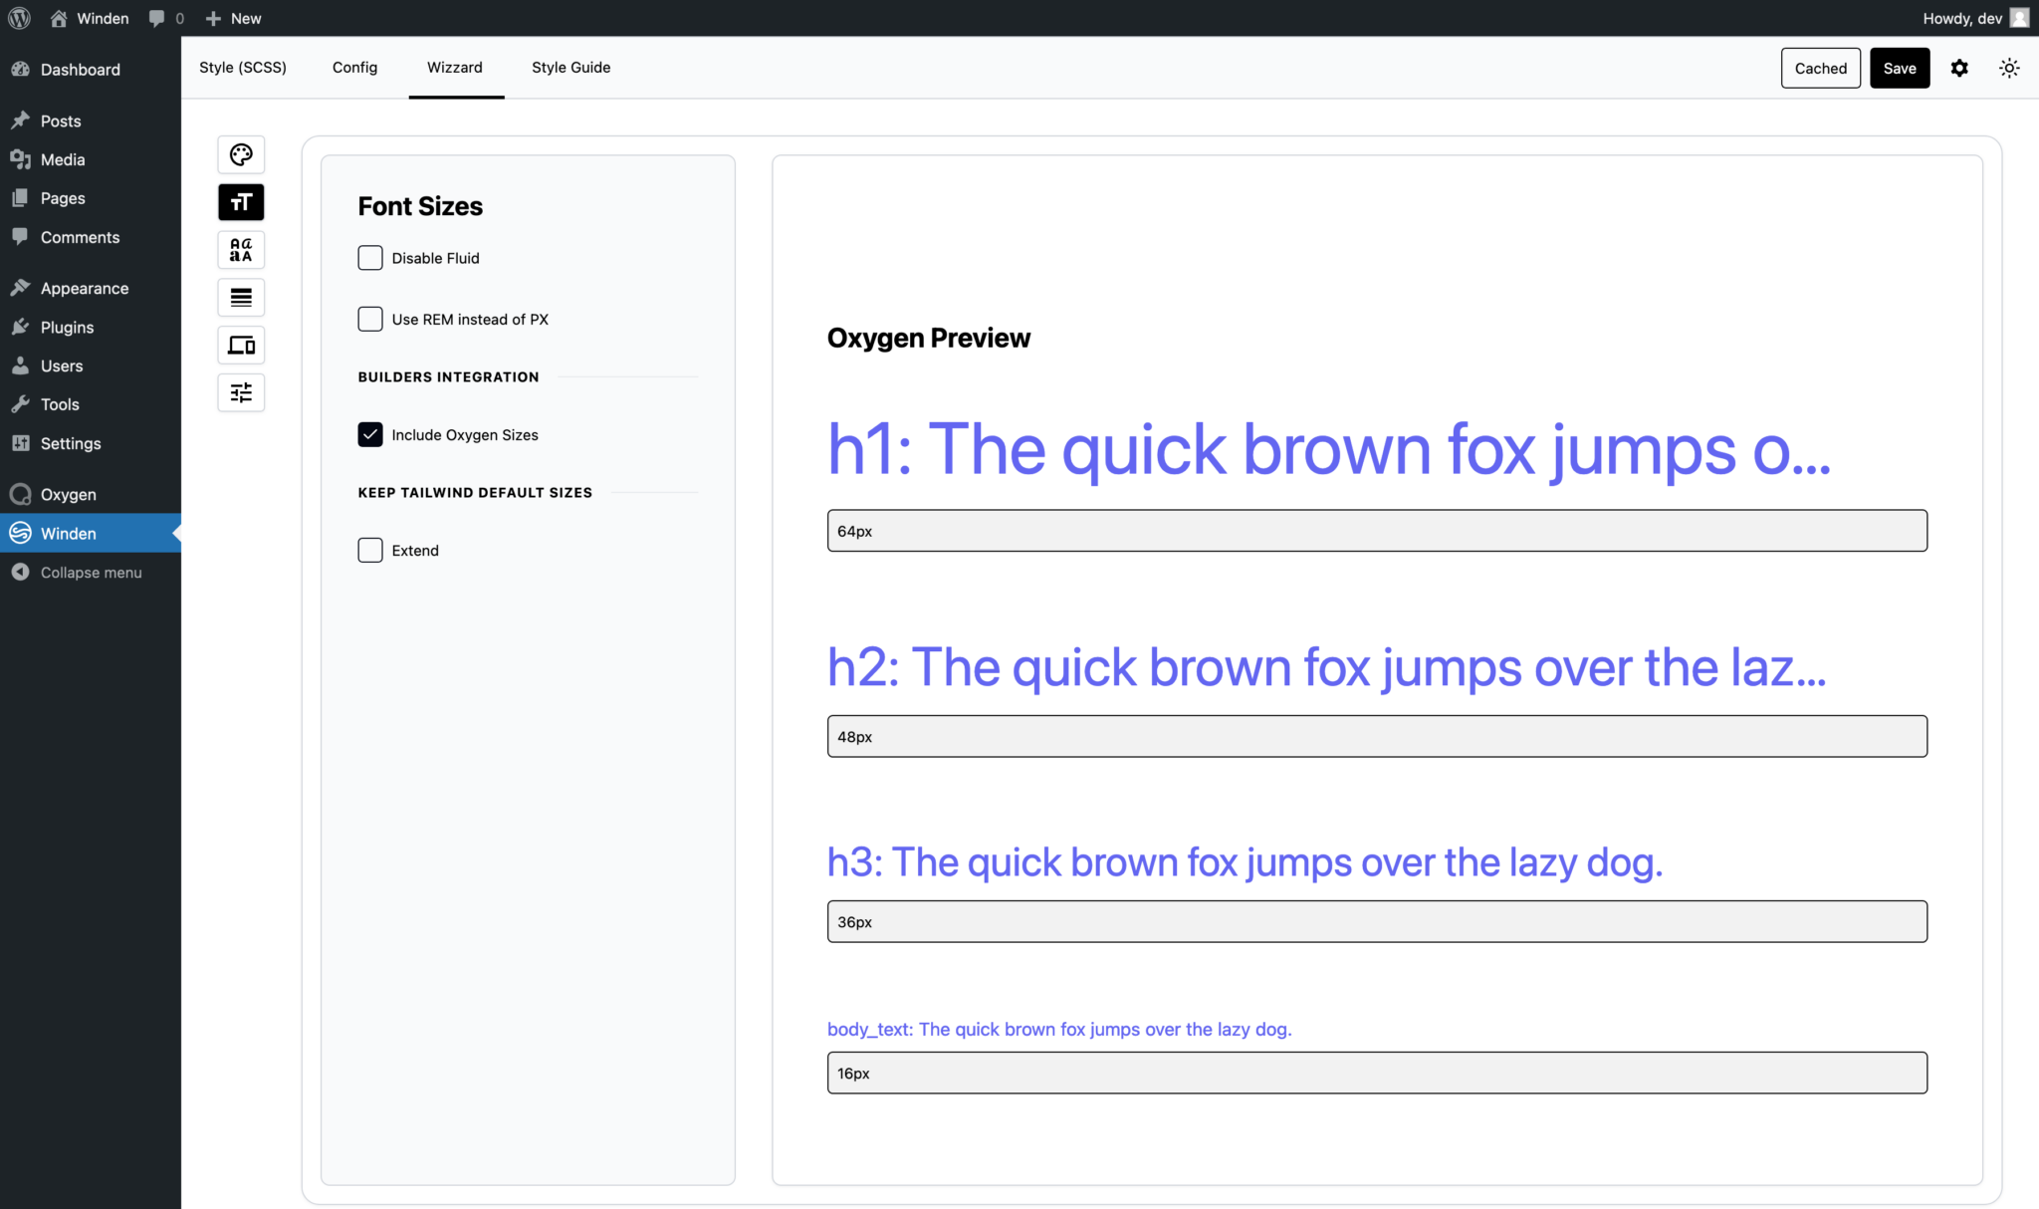Open the New menu in admin bar

click(233, 18)
